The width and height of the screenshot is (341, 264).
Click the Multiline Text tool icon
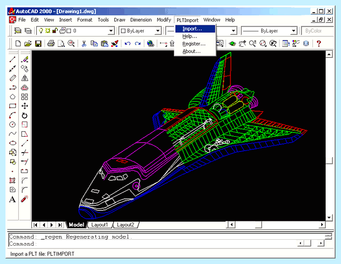pos(13,200)
